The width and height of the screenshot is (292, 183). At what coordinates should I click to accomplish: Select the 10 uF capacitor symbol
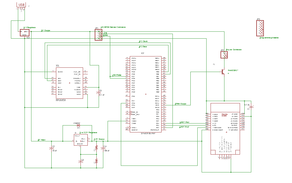point(51,149)
